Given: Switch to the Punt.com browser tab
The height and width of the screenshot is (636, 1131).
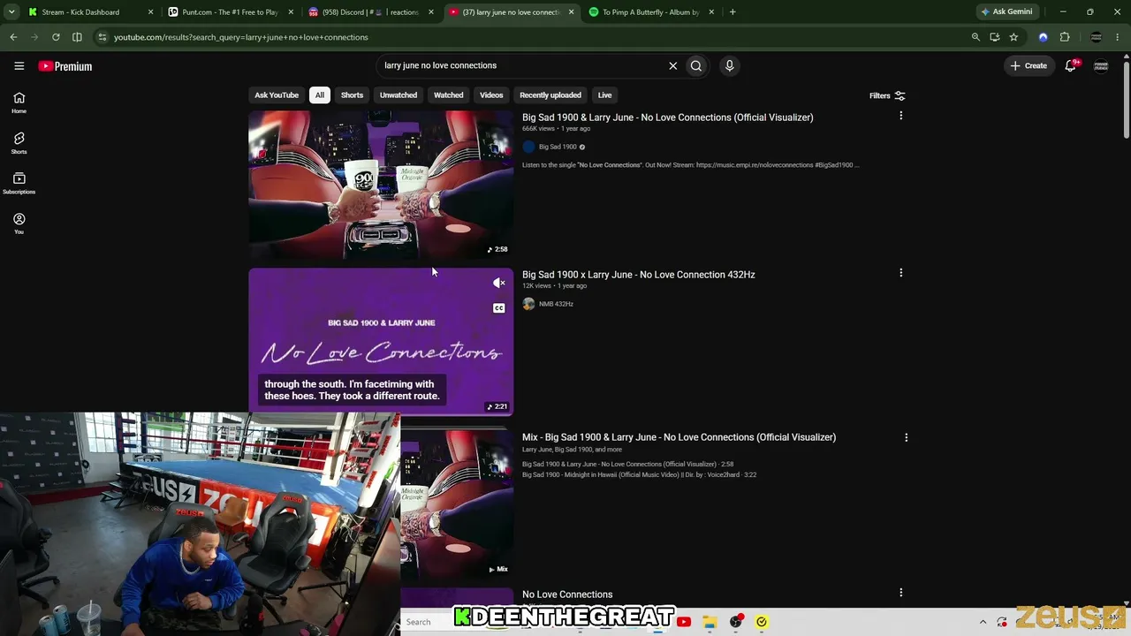Looking at the screenshot, I should 231,12.
